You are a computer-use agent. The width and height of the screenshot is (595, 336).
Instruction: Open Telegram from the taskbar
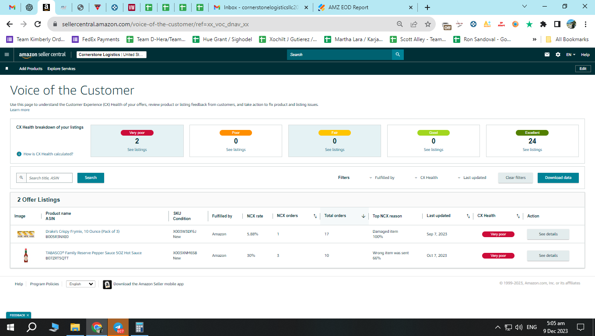[x=118, y=327]
